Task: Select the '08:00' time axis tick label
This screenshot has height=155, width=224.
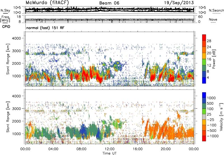Action: click(x=81, y=149)
